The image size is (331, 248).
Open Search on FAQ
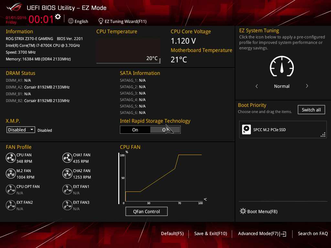[313, 234]
